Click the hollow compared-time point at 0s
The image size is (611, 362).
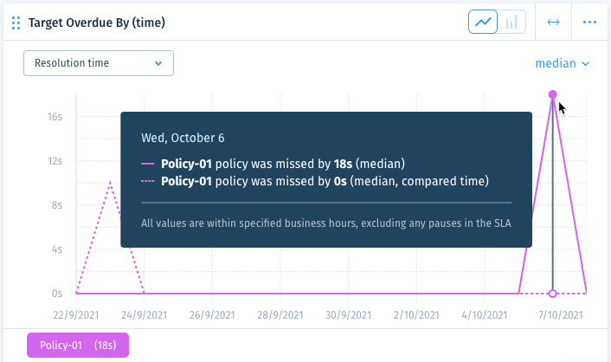[552, 294]
